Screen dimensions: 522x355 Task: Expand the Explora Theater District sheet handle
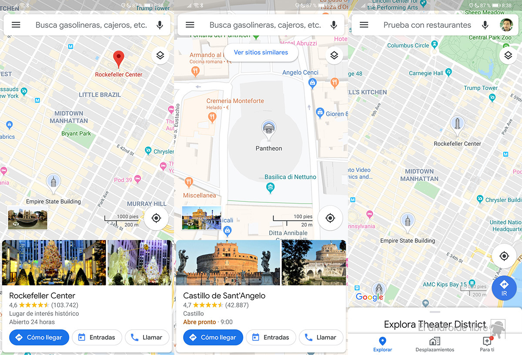[435, 312]
